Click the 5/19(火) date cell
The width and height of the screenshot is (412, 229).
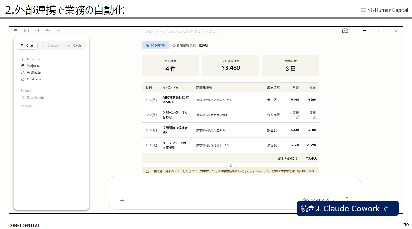tap(152, 145)
